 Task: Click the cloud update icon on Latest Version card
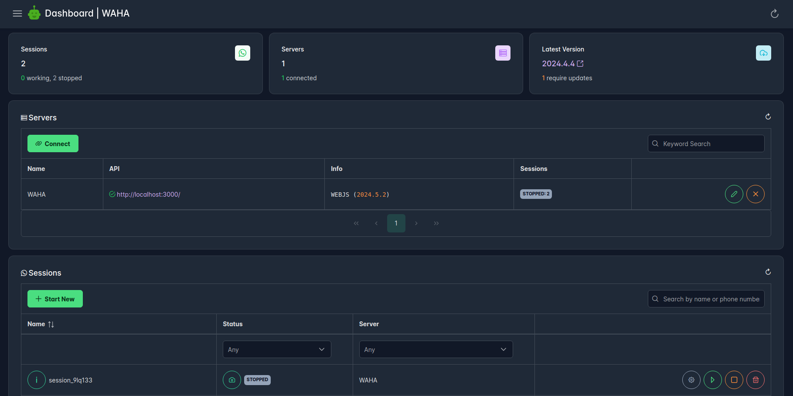[x=763, y=53]
